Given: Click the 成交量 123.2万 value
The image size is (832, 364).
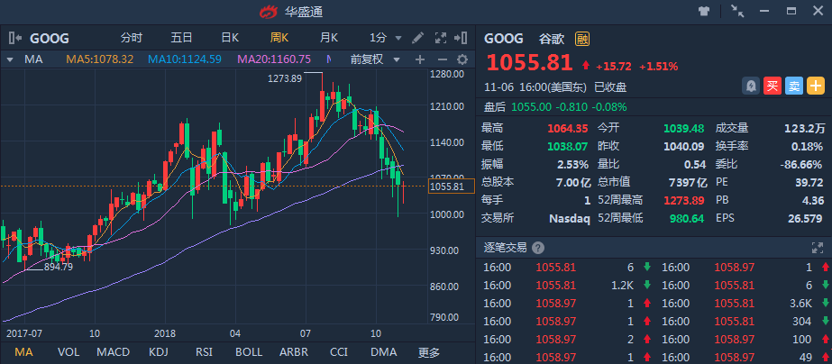Looking at the screenshot, I should (804, 128).
